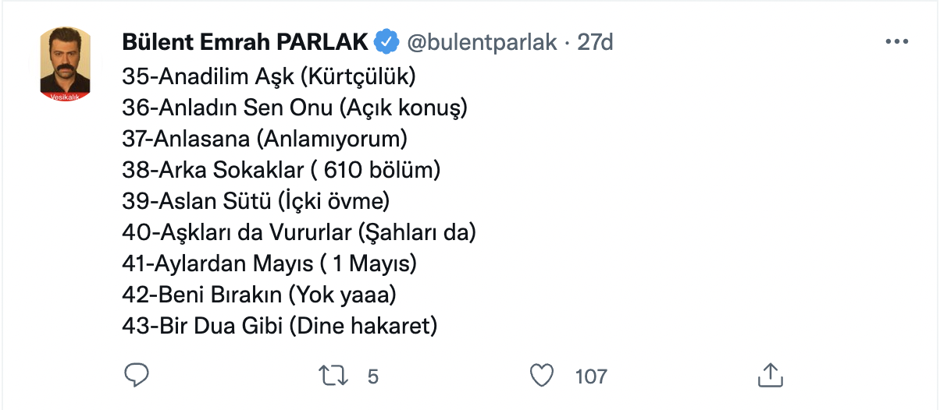
Task: Like the tweet with the heart icon
Action: 542,376
